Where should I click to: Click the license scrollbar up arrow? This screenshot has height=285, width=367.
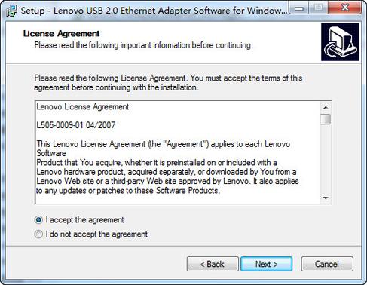326,107
